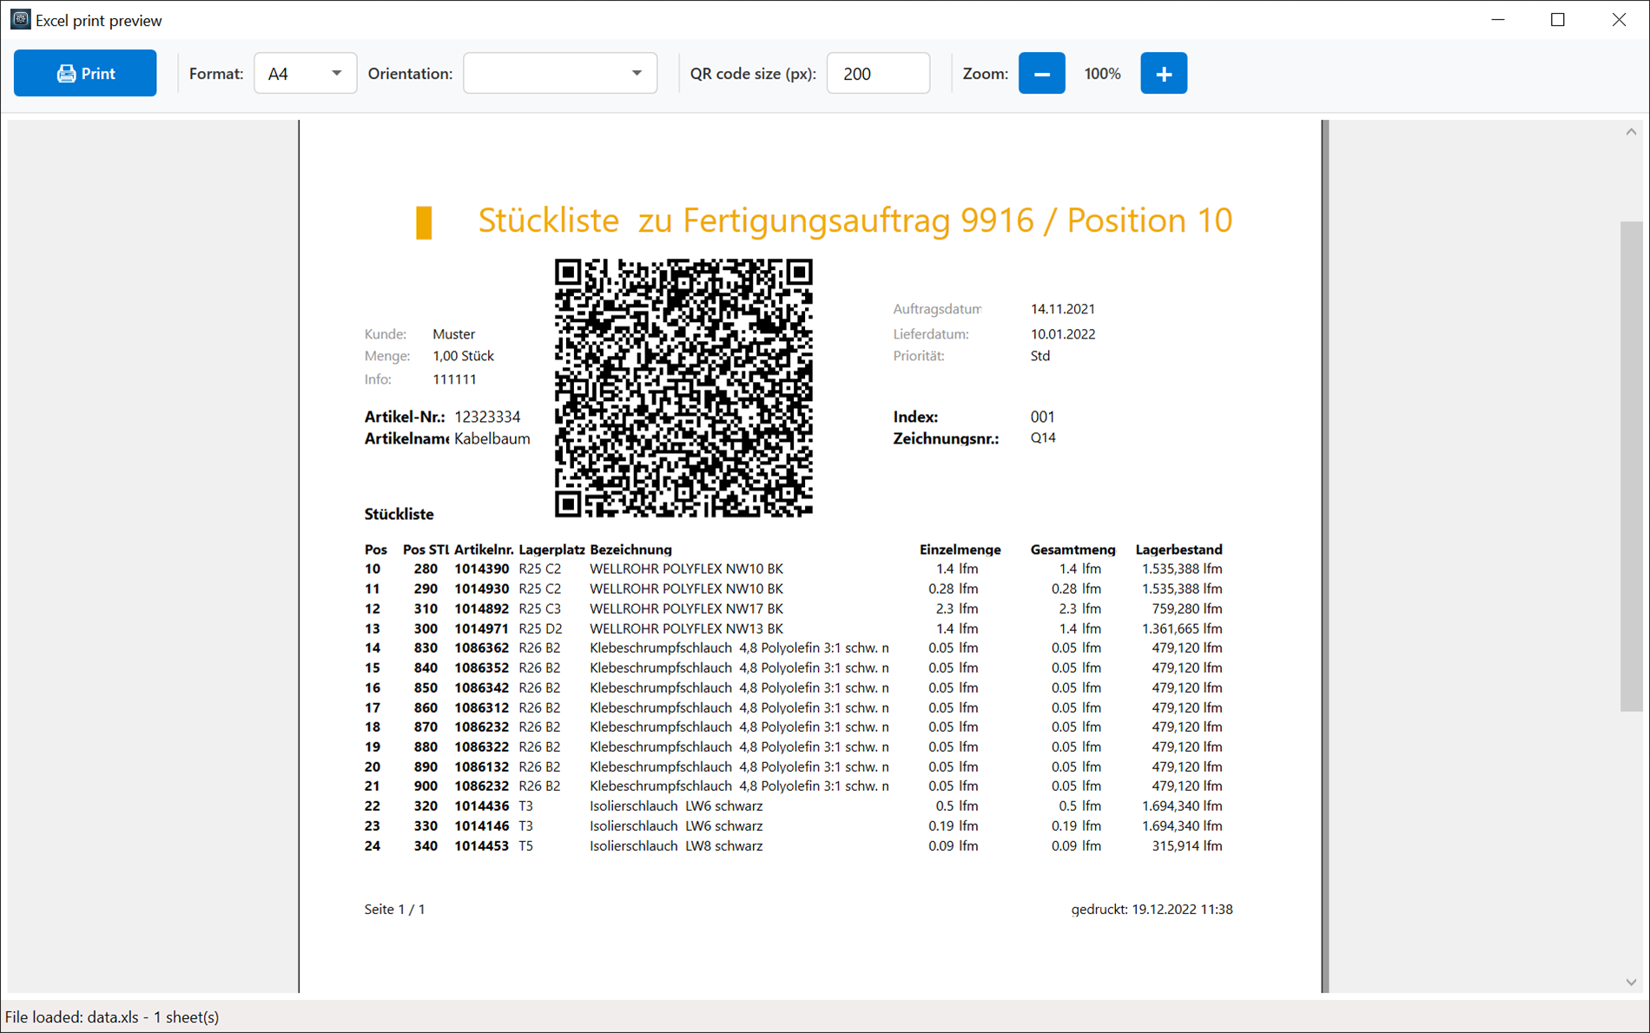This screenshot has height=1033, width=1650.
Task: Click the orange marker beside the title
Action: tap(424, 222)
